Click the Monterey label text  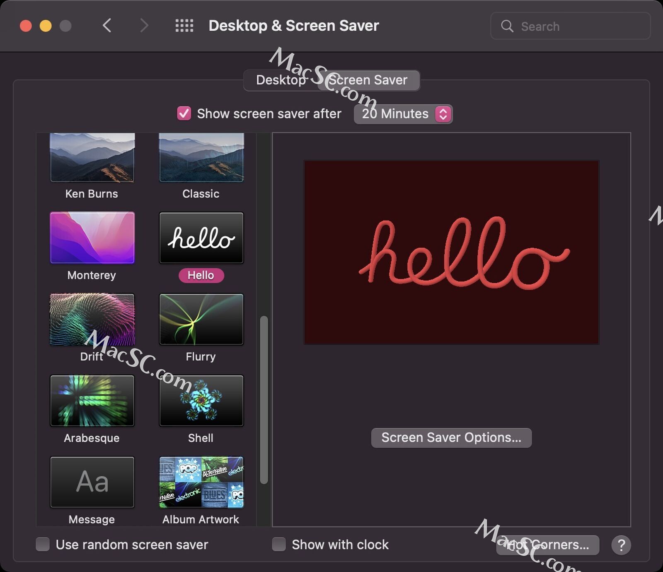coord(92,275)
